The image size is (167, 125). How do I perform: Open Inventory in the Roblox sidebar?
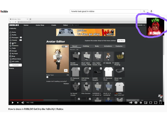(x=14, y=45)
